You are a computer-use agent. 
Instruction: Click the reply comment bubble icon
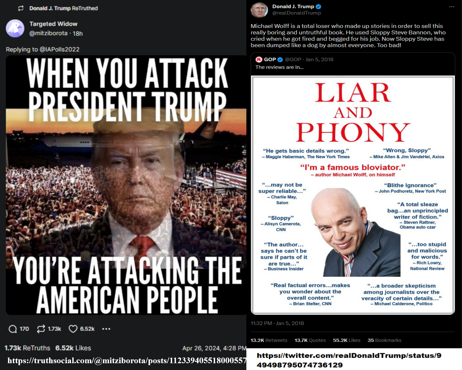(x=13, y=329)
